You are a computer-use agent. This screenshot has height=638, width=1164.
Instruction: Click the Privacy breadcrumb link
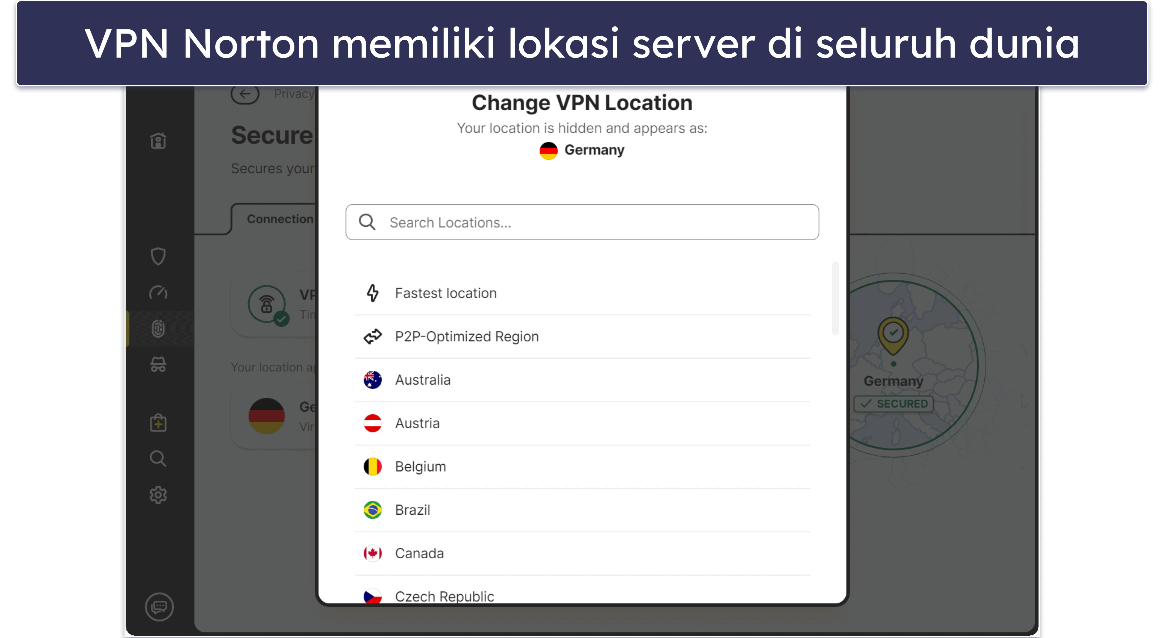click(x=294, y=94)
